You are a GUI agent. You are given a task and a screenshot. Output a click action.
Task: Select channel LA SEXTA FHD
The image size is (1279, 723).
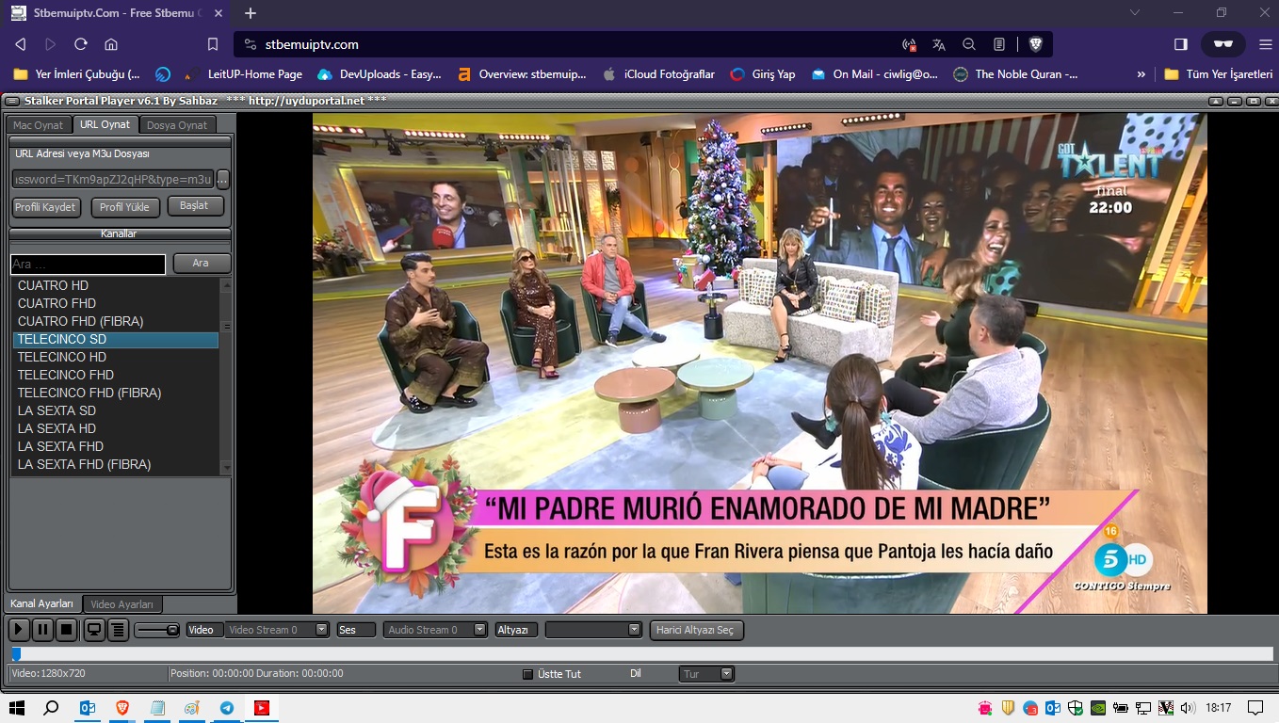(115, 446)
